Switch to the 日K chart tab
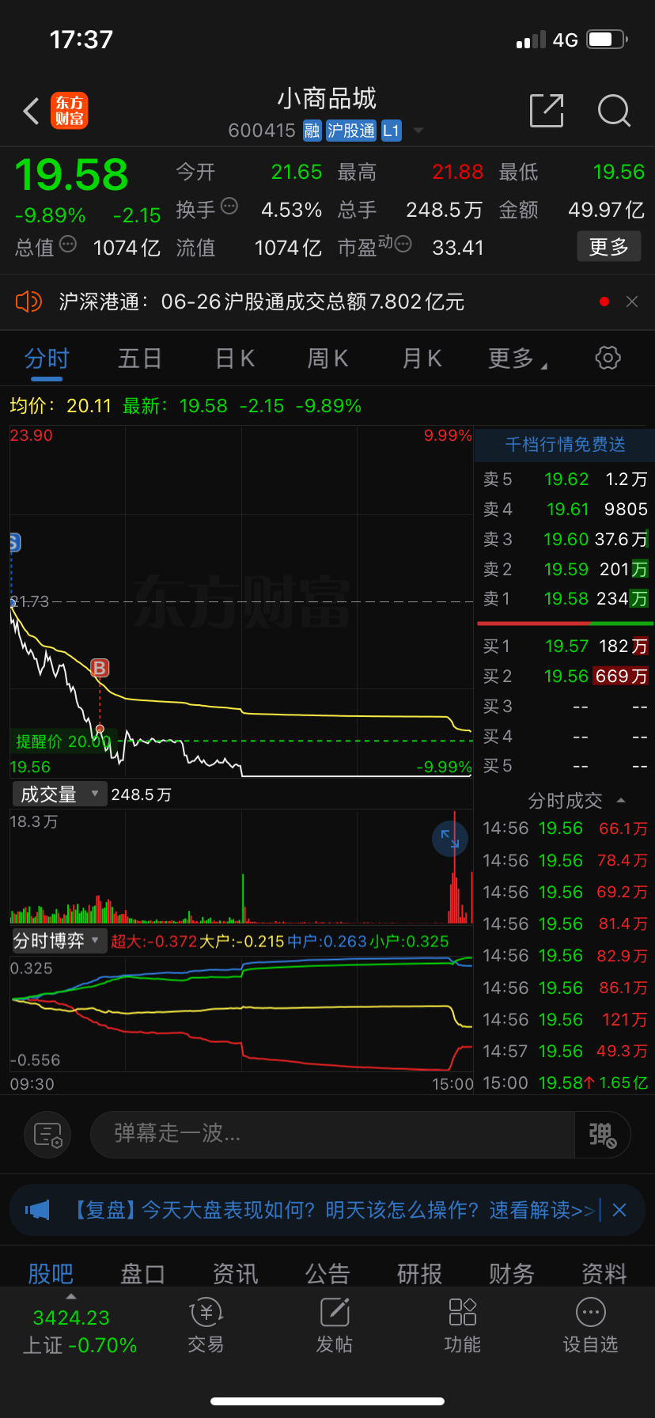 pyautogui.click(x=235, y=359)
